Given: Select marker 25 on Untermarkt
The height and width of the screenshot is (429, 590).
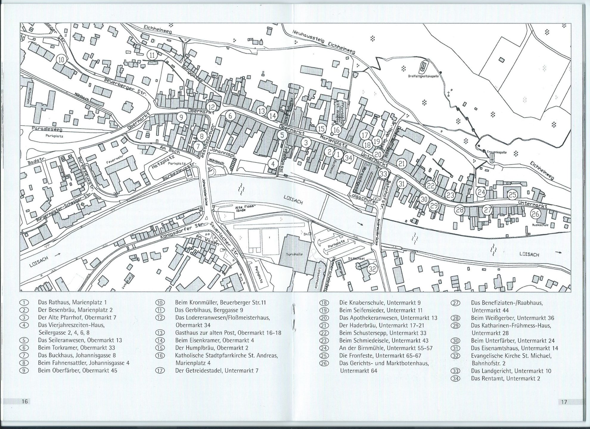Looking at the screenshot, I should (512, 195).
